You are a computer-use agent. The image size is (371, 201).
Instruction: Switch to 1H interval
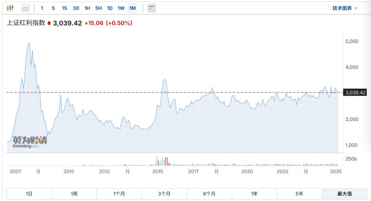87,8
